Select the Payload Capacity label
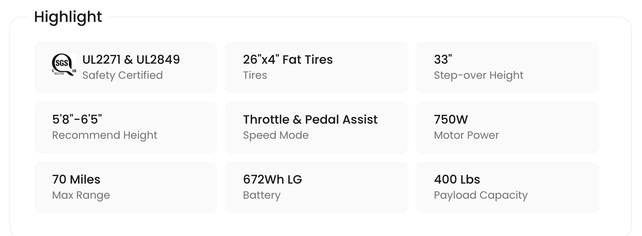Image resolution: width=642 pixels, height=236 pixels. coord(480,195)
